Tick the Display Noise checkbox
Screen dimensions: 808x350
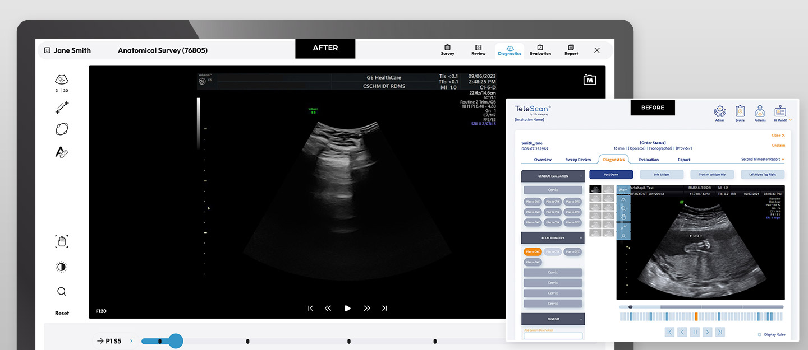tap(760, 334)
